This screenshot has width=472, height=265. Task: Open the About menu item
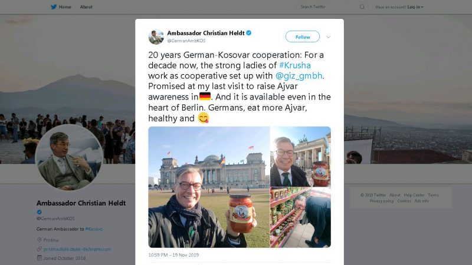point(86,7)
